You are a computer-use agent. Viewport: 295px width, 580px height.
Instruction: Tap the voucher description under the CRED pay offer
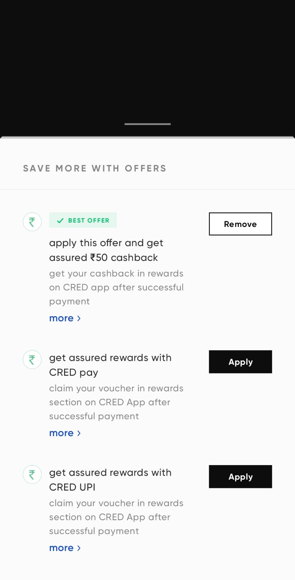pos(116,402)
